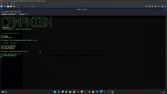Screen dimensions: 167x94
Task: Open the volume control in Kali tray
Action: (149, 6)
